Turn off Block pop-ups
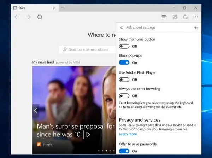The height and width of the screenshot is (158, 212). tap(124, 63)
